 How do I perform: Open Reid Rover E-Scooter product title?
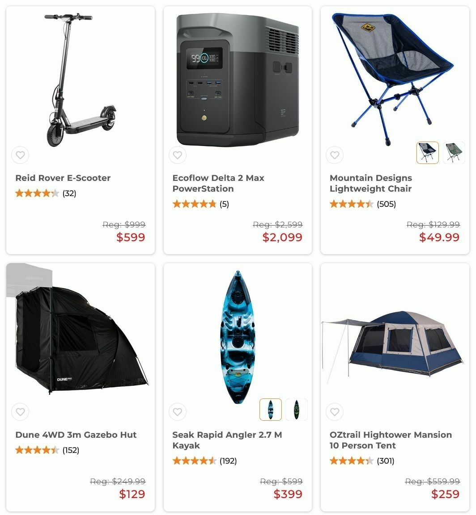63,178
